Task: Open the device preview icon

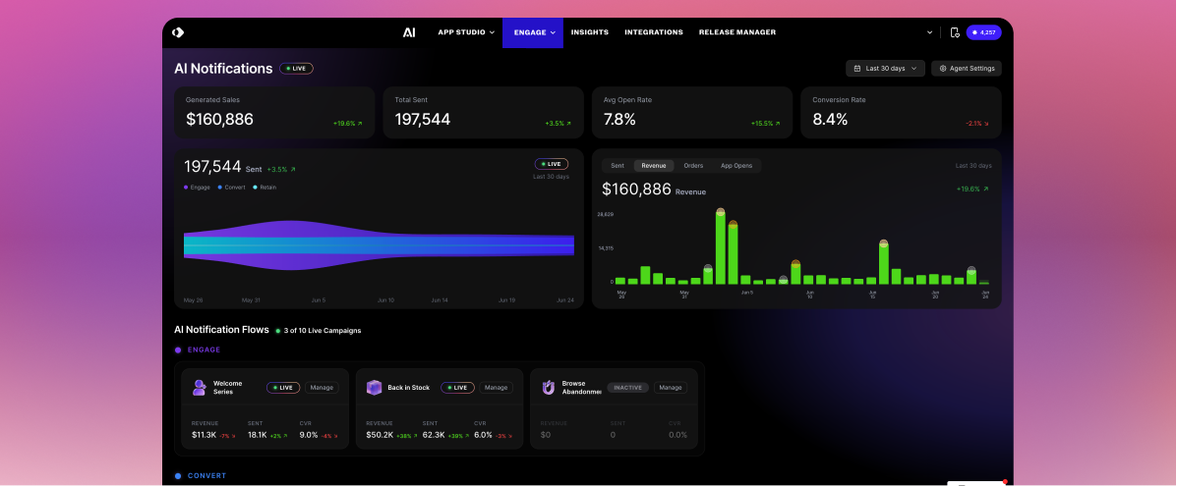Action: coord(955,32)
